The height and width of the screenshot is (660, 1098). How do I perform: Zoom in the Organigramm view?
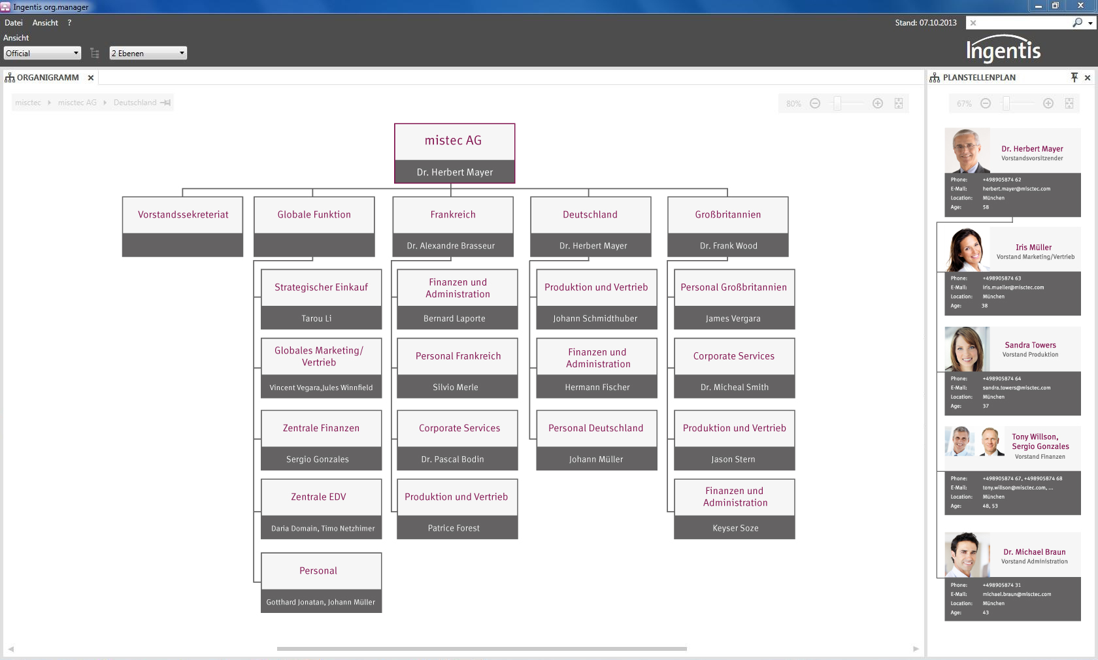(878, 103)
